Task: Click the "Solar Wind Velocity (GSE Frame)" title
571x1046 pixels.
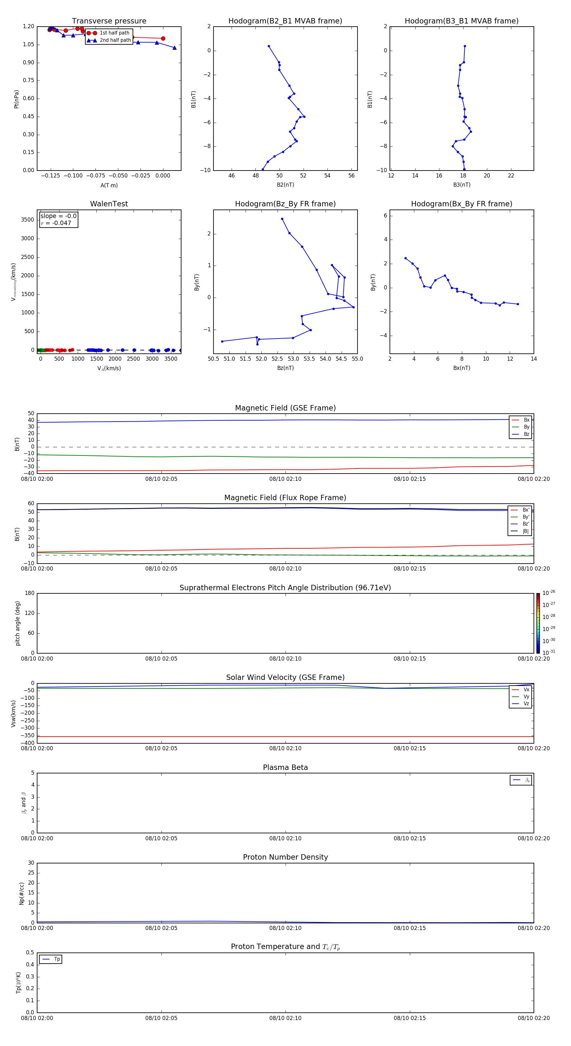Action: click(285, 677)
